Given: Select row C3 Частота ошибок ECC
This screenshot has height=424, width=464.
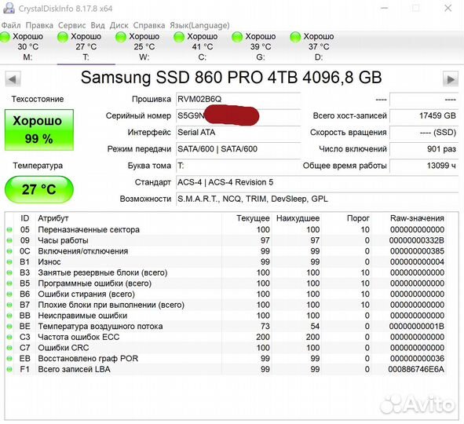Looking at the screenshot, I should click(x=226, y=337).
